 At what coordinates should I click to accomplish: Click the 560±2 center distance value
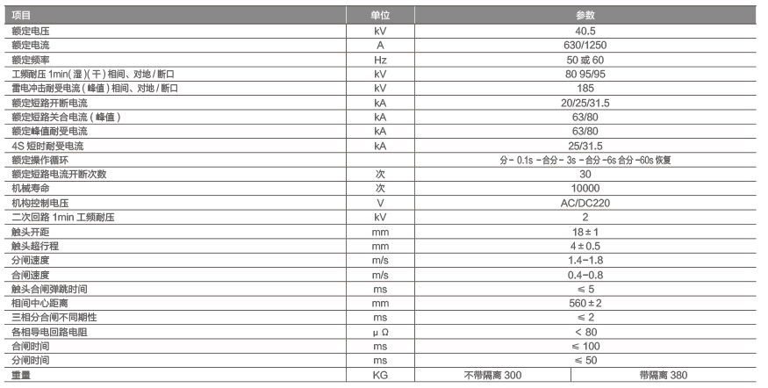click(x=584, y=304)
